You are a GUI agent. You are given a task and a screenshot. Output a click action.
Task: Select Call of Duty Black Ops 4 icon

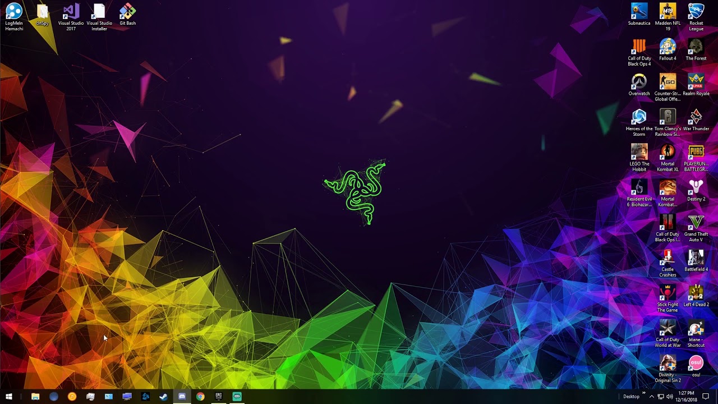click(639, 53)
